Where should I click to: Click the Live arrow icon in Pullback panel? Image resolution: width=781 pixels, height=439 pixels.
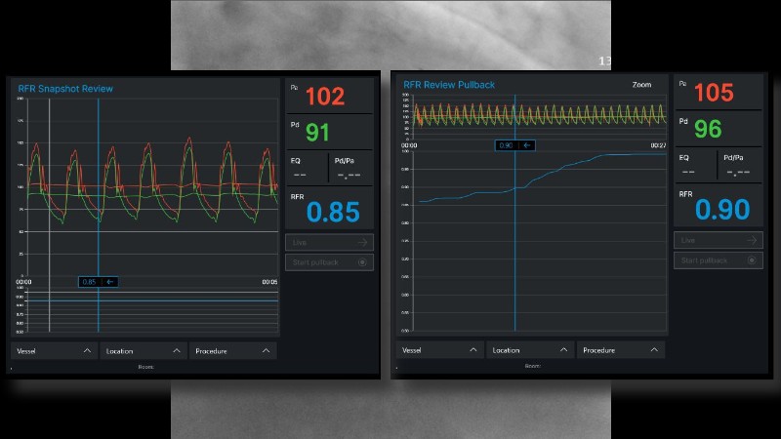(x=752, y=240)
